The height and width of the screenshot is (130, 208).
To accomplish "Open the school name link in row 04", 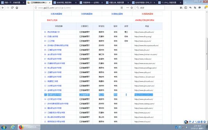I will pyautogui.click(x=58, y=45).
